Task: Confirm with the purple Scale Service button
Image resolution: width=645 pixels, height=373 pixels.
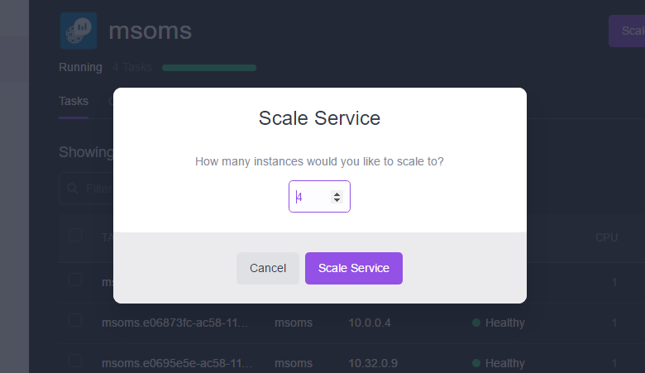Action: pos(354,268)
